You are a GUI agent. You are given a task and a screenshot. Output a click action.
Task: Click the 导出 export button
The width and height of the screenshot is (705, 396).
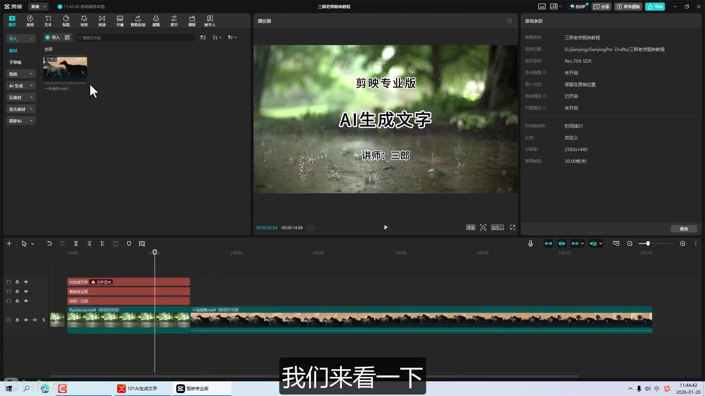point(655,7)
